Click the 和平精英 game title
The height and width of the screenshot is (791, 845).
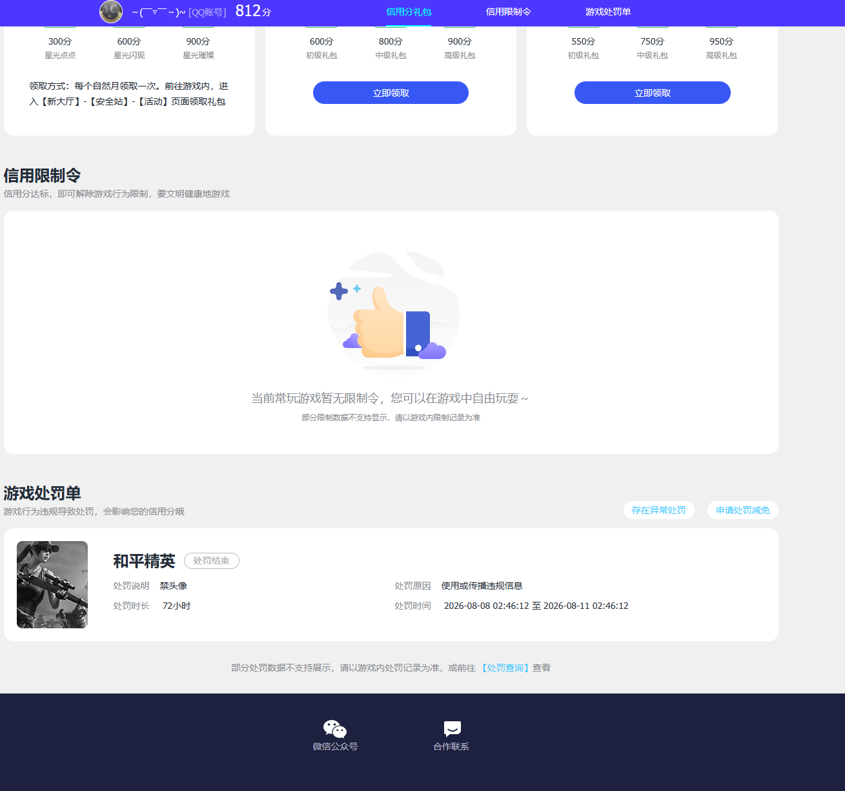tap(145, 561)
